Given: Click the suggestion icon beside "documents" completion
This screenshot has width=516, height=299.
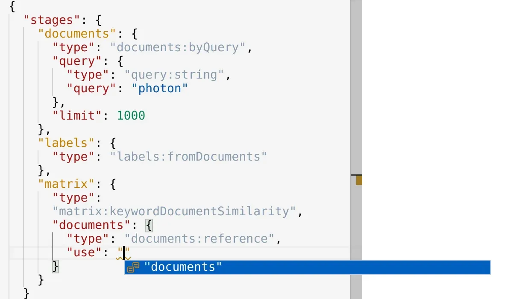Looking at the screenshot, I should [133, 267].
